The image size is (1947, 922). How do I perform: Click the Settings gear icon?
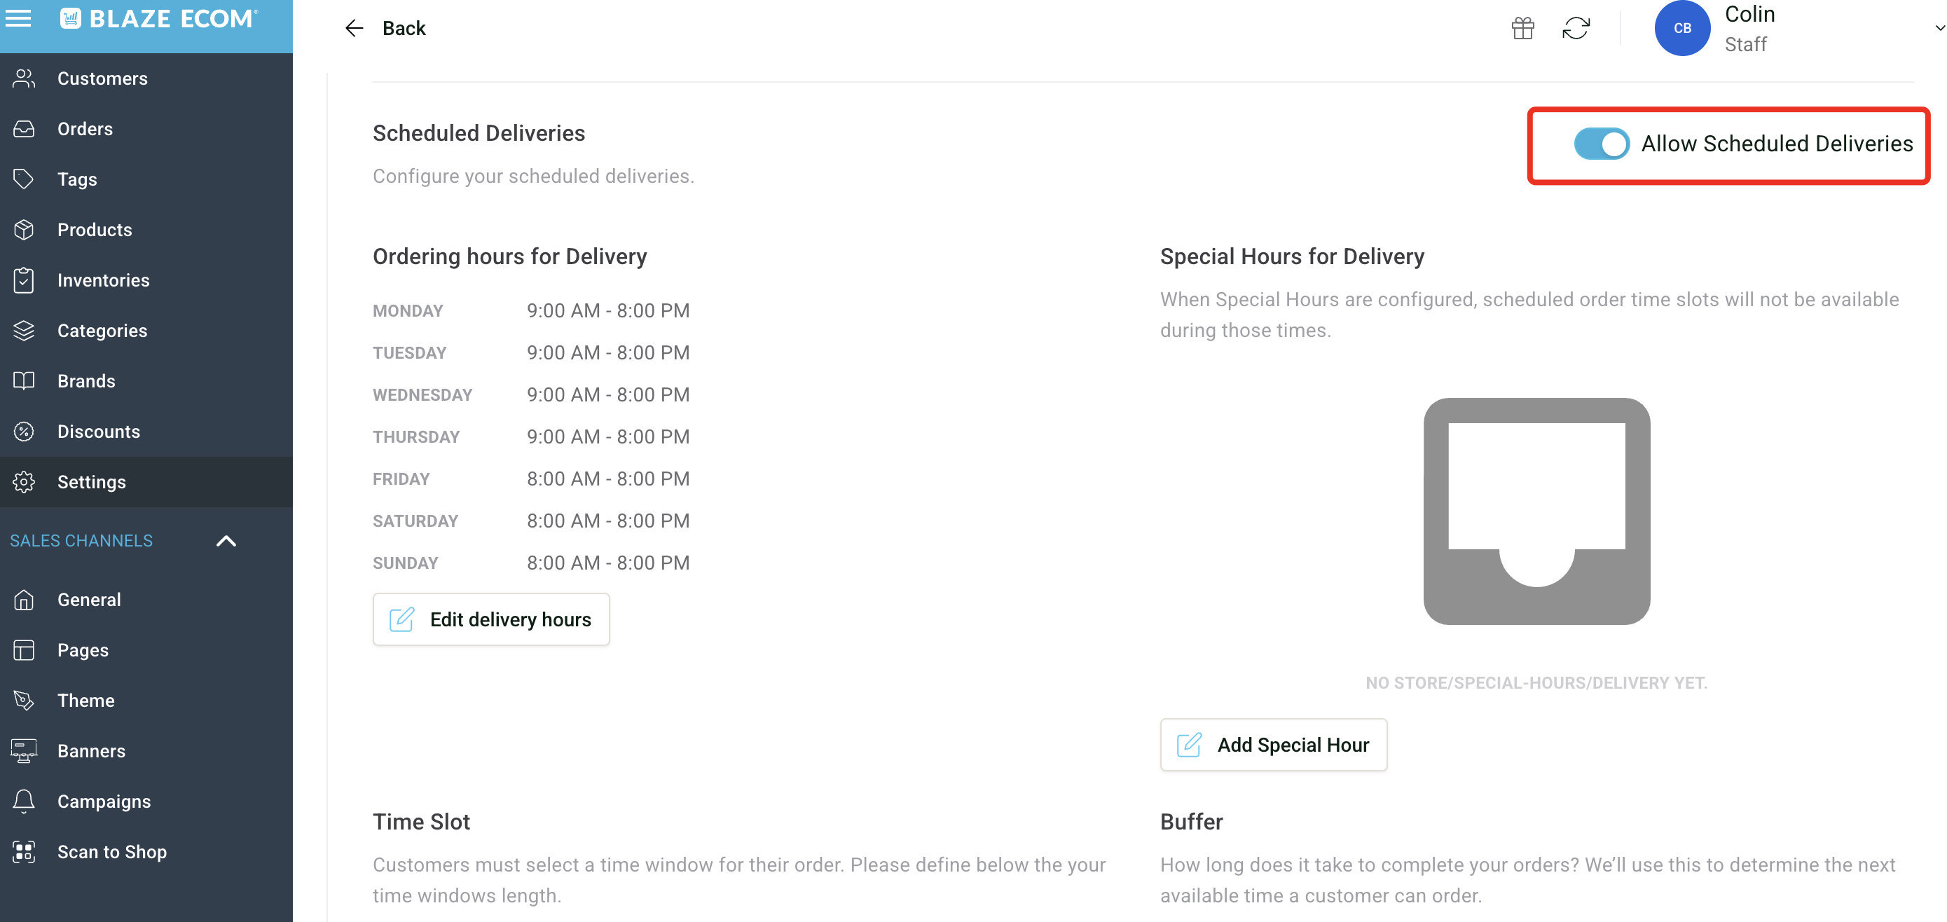click(25, 481)
